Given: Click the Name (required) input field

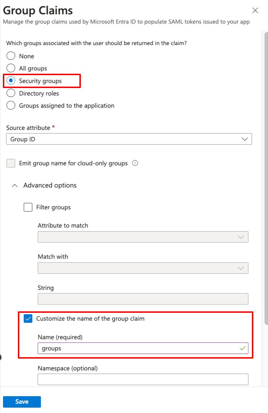Looking at the screenshot, I should click(136, 348).
